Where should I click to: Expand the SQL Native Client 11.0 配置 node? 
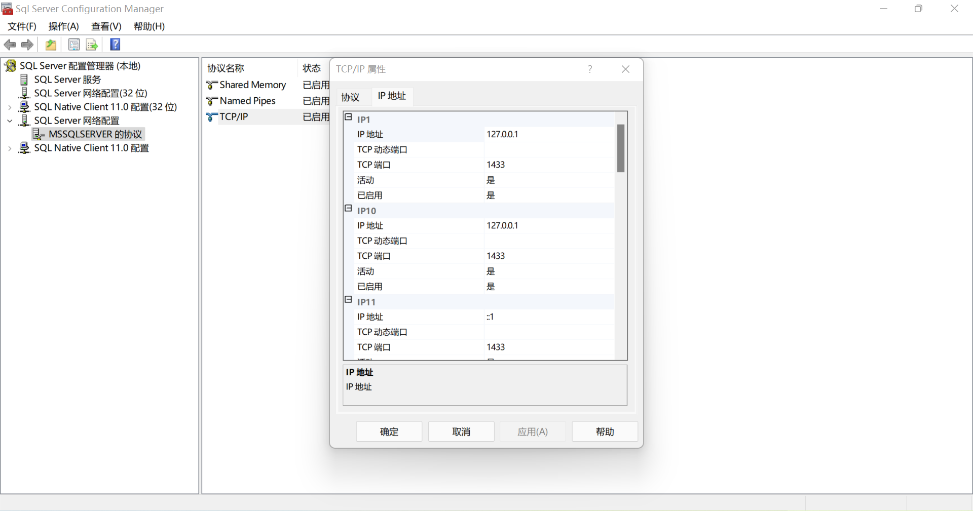point(10,148)
